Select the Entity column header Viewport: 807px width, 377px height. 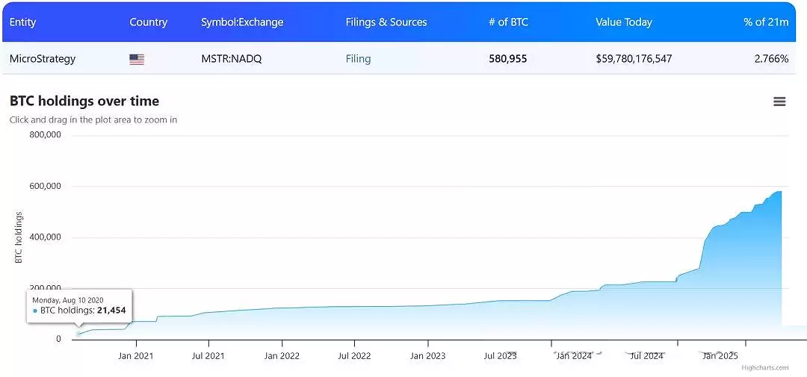(22, 22)
